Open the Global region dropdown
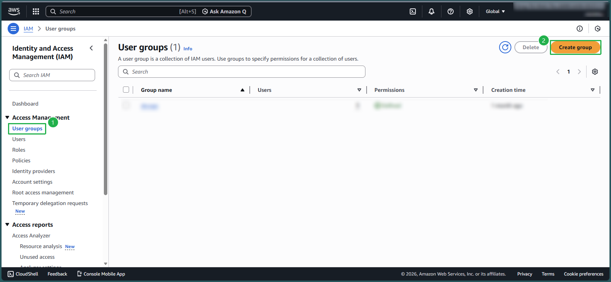Image resolution: width=611 pixels, height=282 pixels. click(495, 11)
